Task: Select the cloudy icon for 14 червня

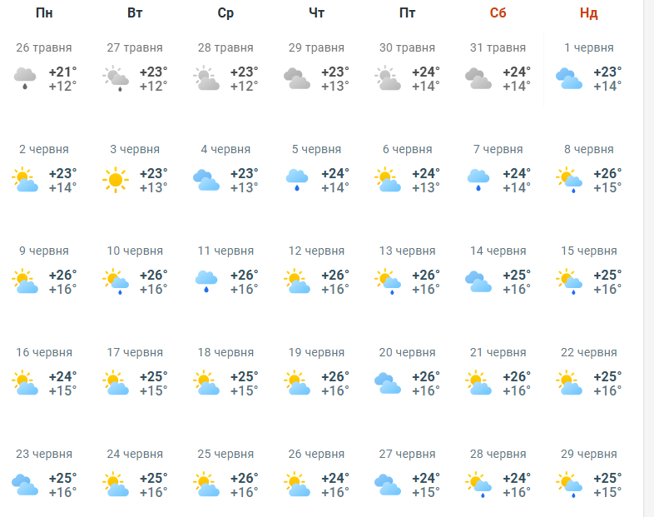Action: (478, 281)
